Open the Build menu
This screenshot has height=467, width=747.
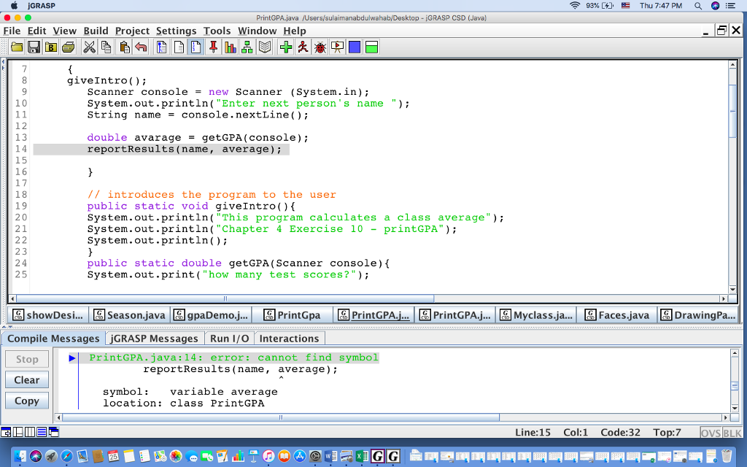95,31
